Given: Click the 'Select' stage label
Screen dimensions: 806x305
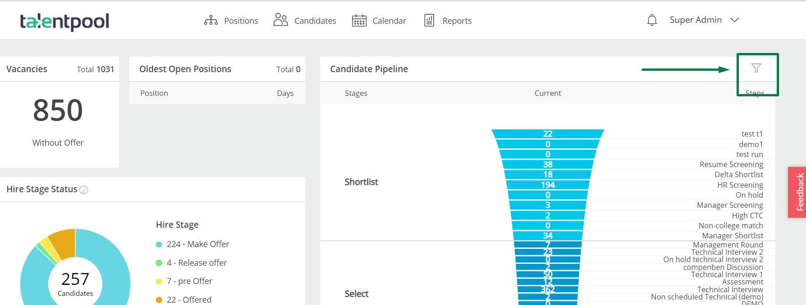Looking at the screenshot, I should tap(356, 294).
